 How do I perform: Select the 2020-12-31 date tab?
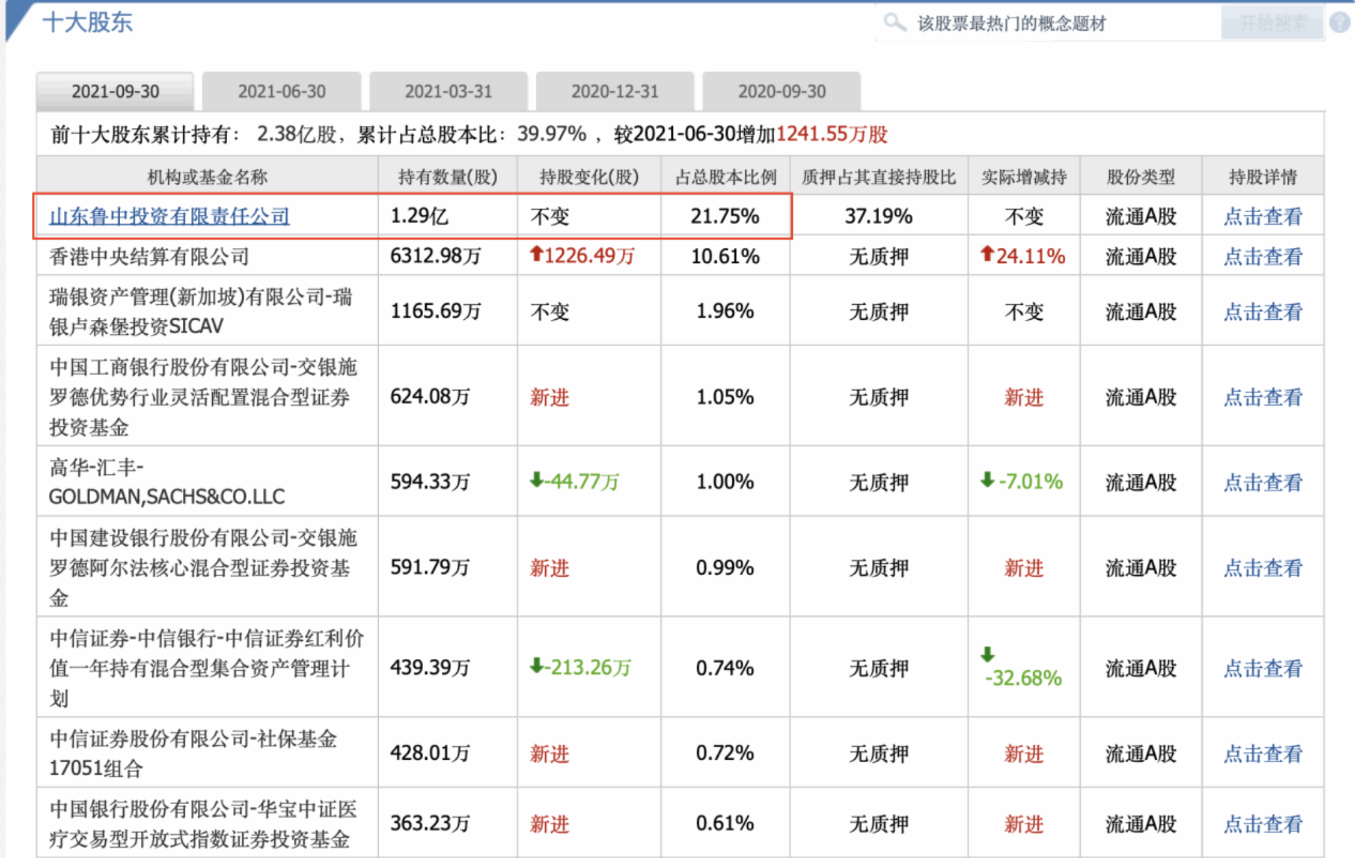[x=615, y=91]
